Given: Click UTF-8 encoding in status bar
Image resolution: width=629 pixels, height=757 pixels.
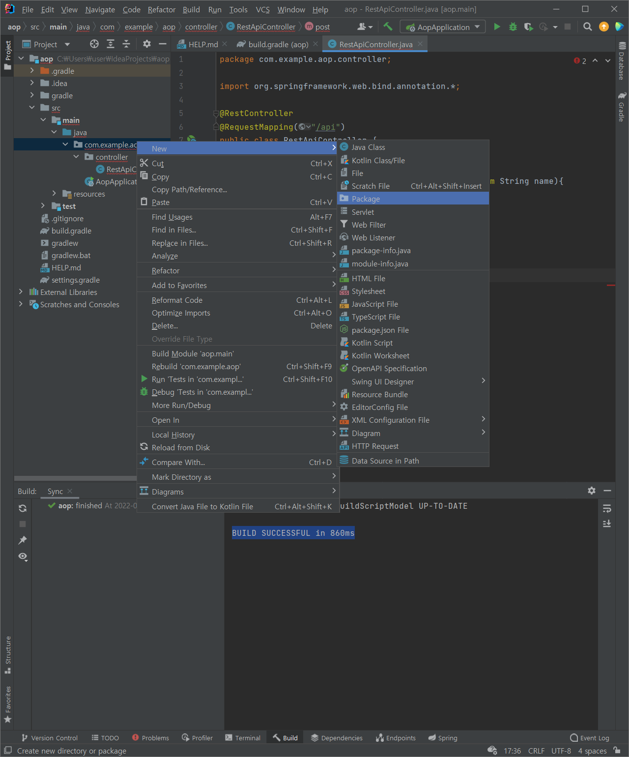Looking at the screenshot, I should click(561, 751).
